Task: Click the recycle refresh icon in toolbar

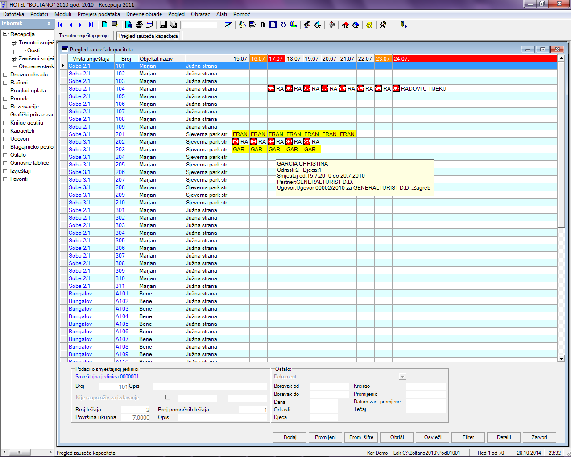Action: click(x=283, y=25)
